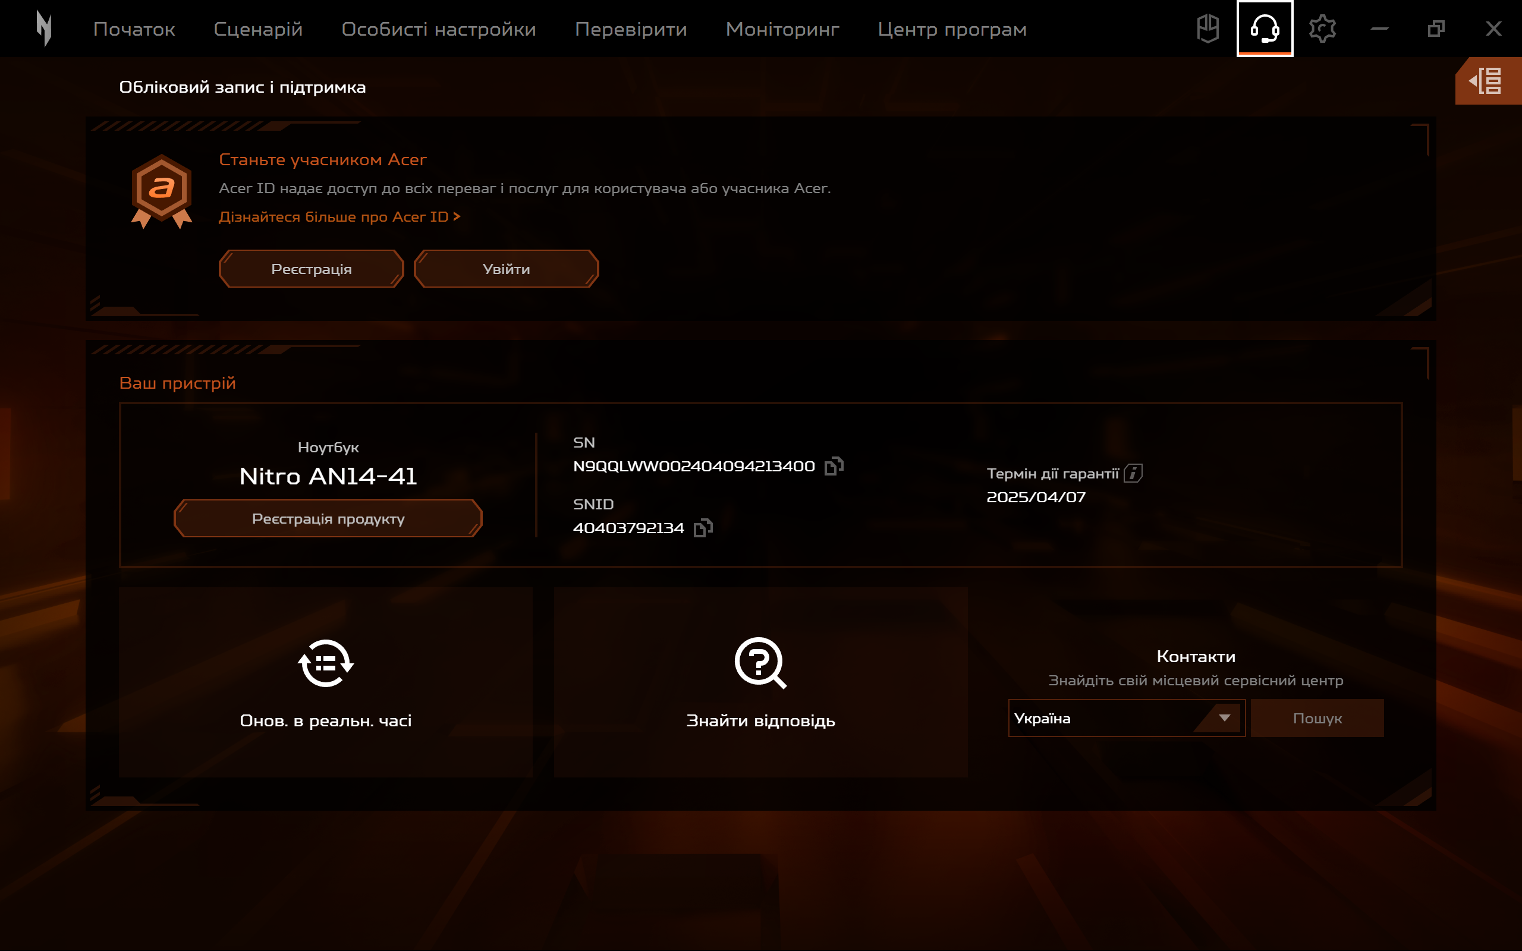1522x951 pixels.
Task: Copy the SN serial number using copy icon
Action: [x=835, y=467]
